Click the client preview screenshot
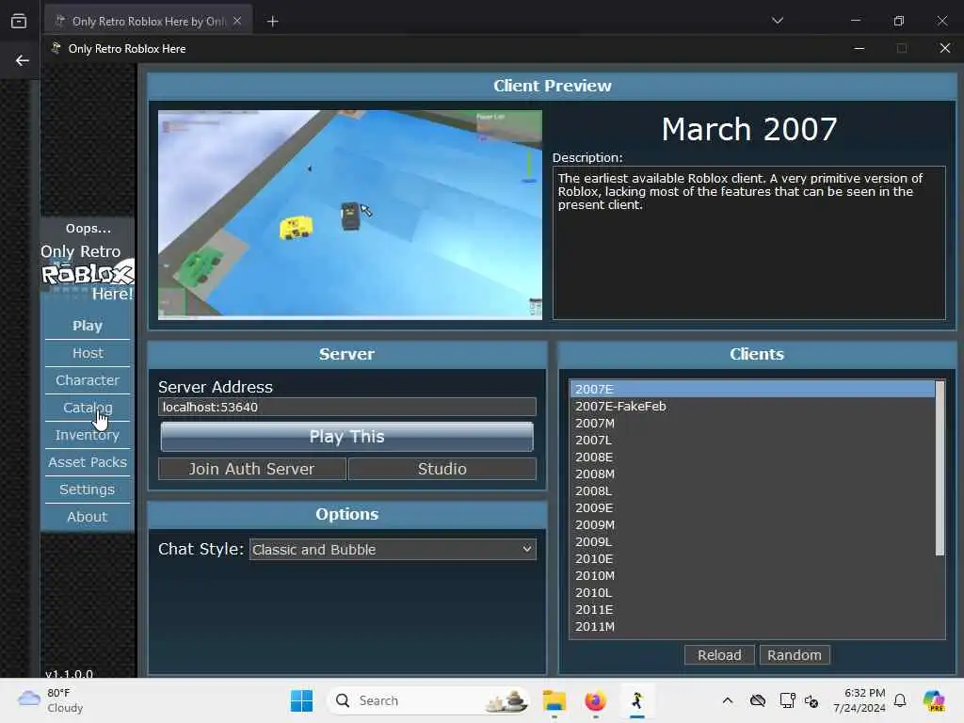This screenshot has height=723, width=964. tap(350, 215)
